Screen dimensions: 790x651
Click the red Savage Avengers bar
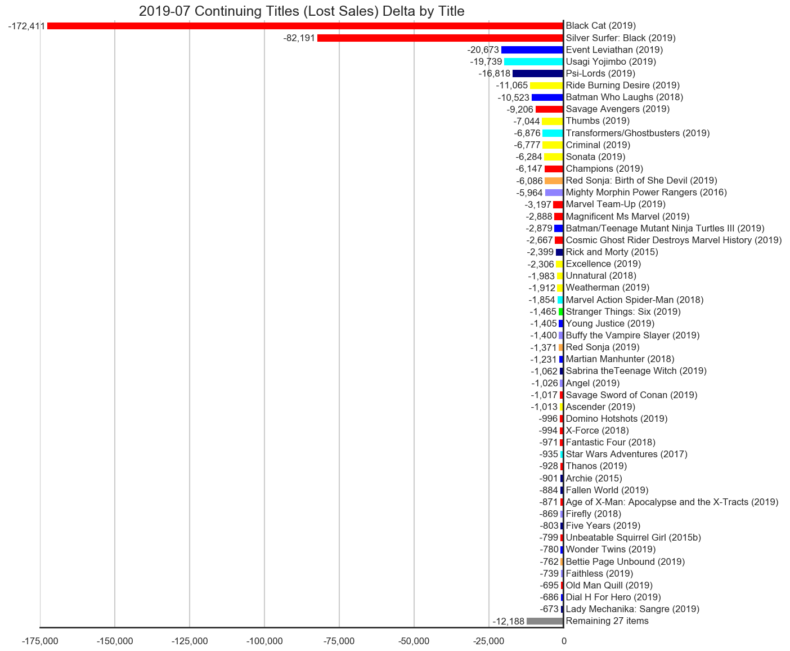549,109
